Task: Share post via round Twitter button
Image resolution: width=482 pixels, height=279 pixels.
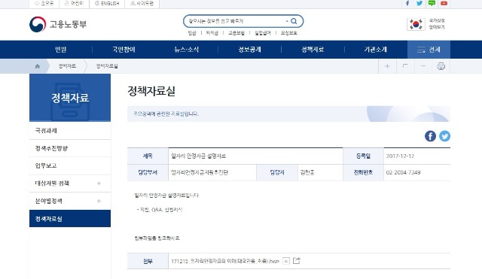Action: coord(445,136)
